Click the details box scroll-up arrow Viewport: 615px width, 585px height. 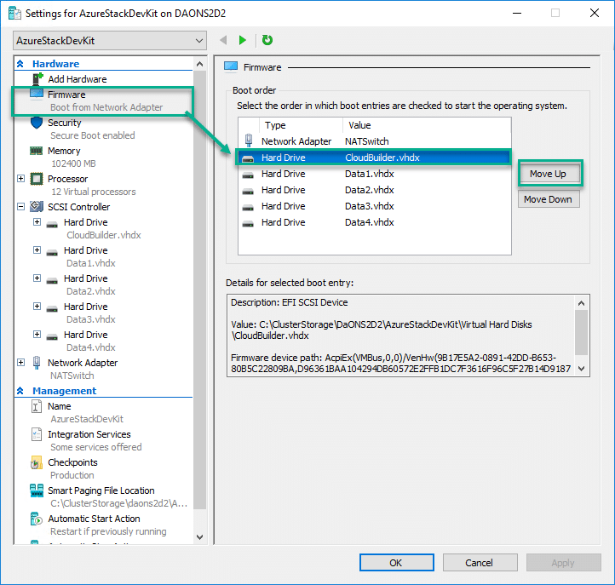(582, 303)
